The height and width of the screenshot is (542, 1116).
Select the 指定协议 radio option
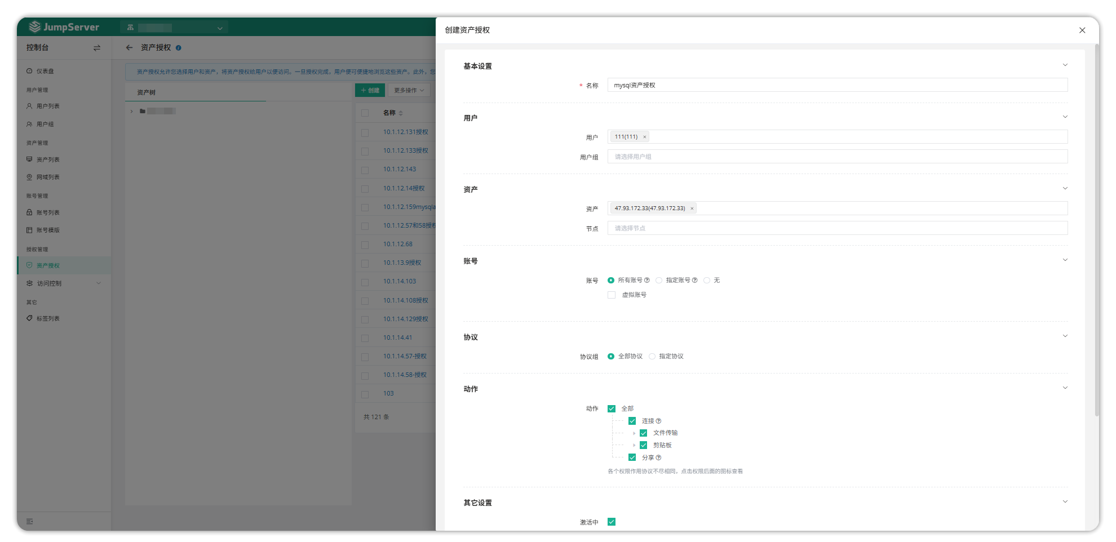[x=652, y=356]
